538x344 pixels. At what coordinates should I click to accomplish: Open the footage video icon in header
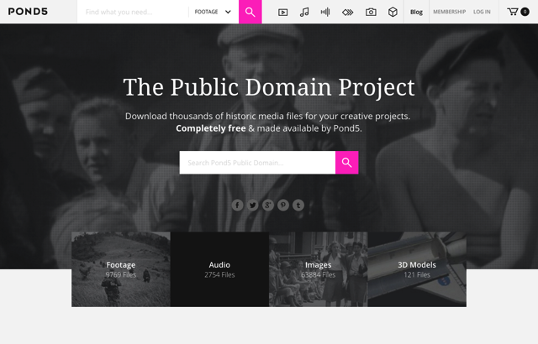point(283,13)
